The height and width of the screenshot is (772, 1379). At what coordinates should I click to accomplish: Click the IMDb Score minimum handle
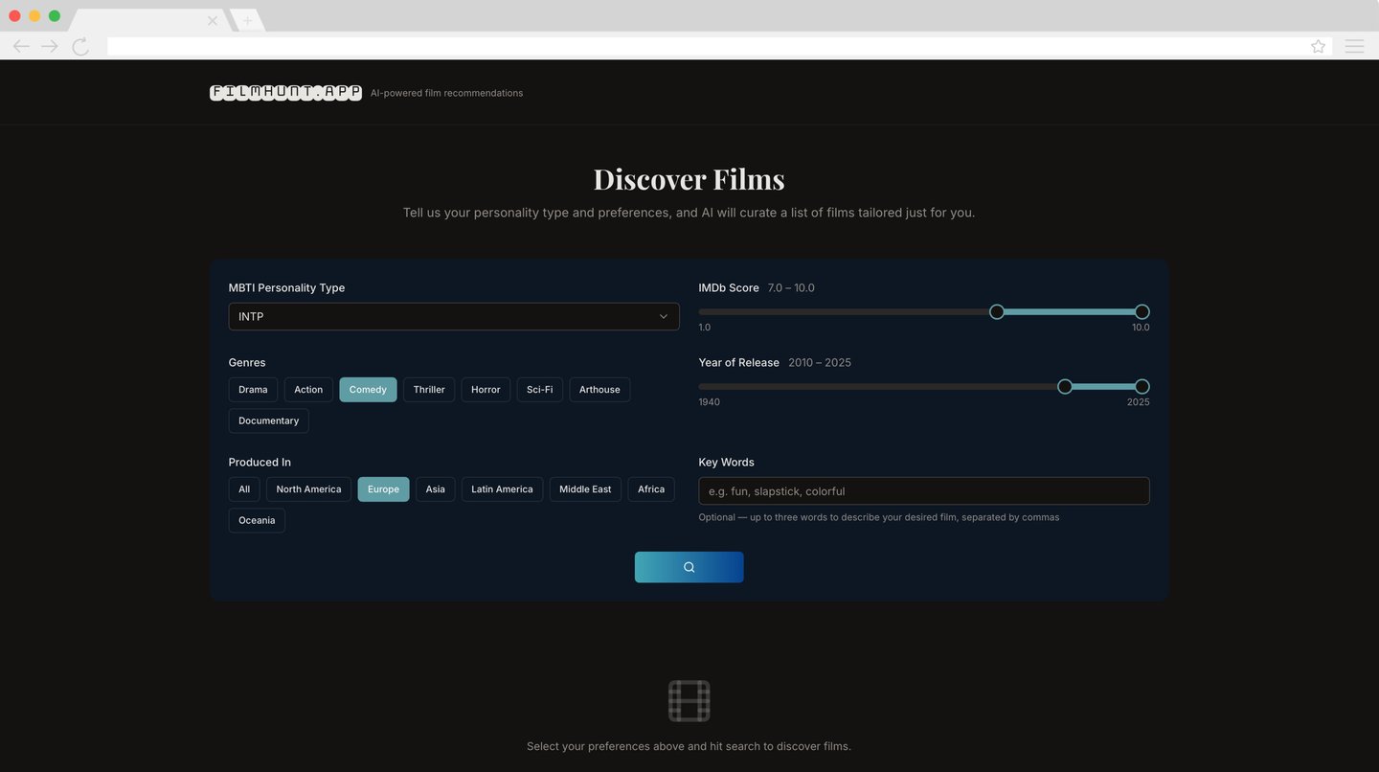point(997,312)
